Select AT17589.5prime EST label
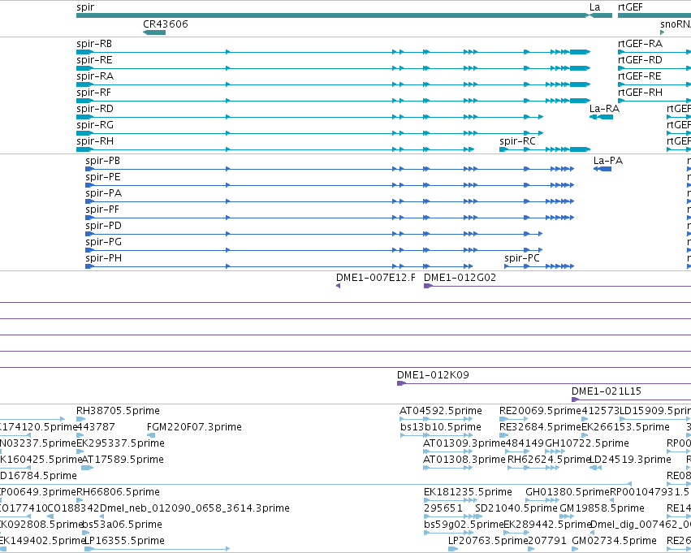 (x=123, y=460)
